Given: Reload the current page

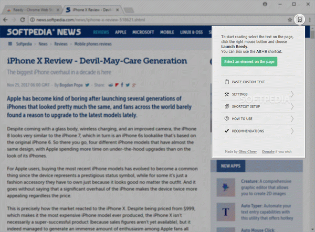Looking at the screenshot, I should point(23,19).
